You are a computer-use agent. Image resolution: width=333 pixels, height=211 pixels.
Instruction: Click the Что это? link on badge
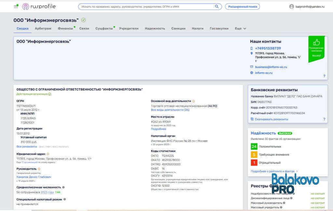316,56
